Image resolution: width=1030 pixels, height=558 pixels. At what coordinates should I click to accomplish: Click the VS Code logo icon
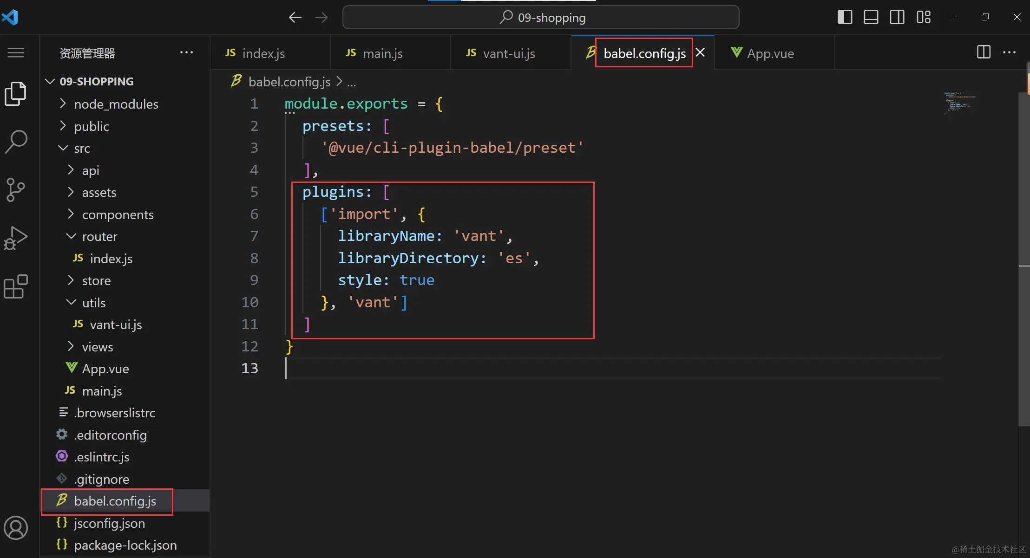click(10, 17)
